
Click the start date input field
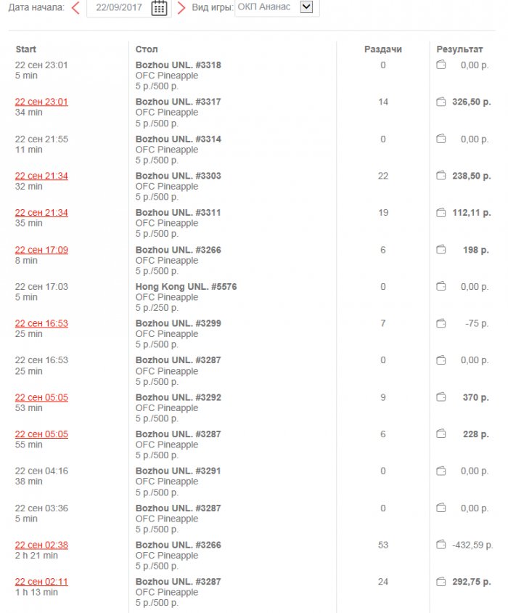pos(118,8)
